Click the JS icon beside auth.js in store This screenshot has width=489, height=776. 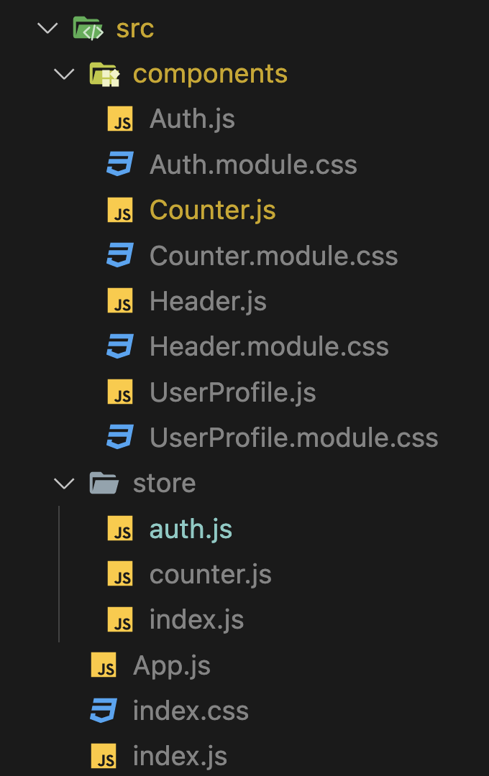[120, 529]
